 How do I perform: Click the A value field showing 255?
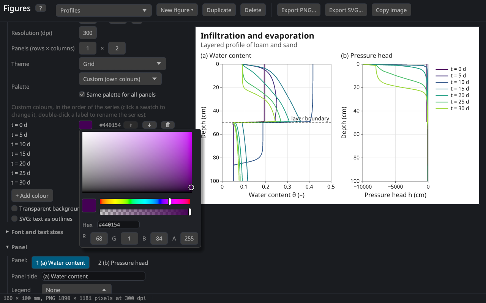[189, 238]
